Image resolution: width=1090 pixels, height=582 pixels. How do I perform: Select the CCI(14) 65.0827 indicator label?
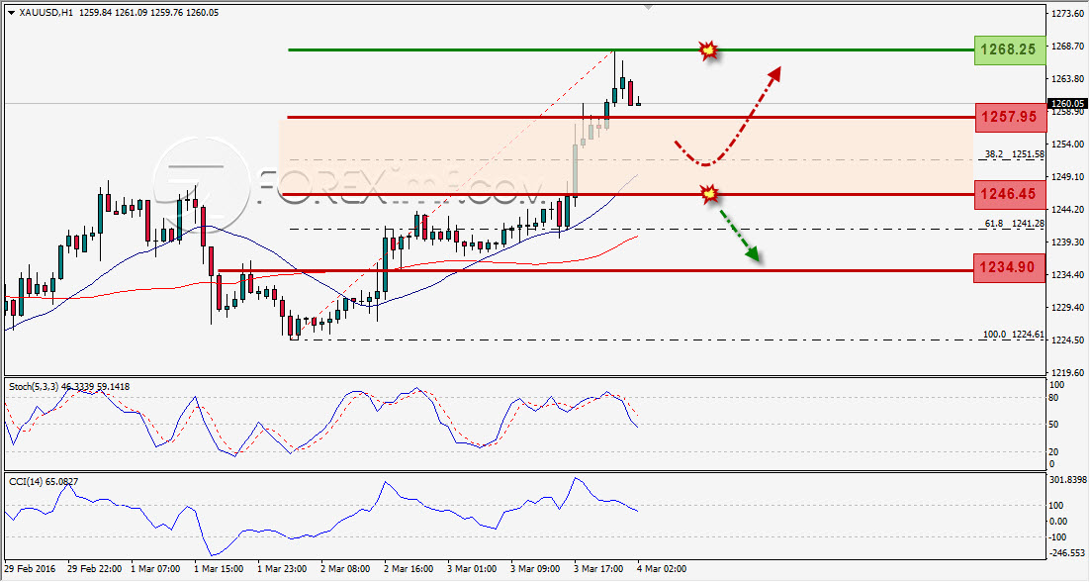[44, 481]
